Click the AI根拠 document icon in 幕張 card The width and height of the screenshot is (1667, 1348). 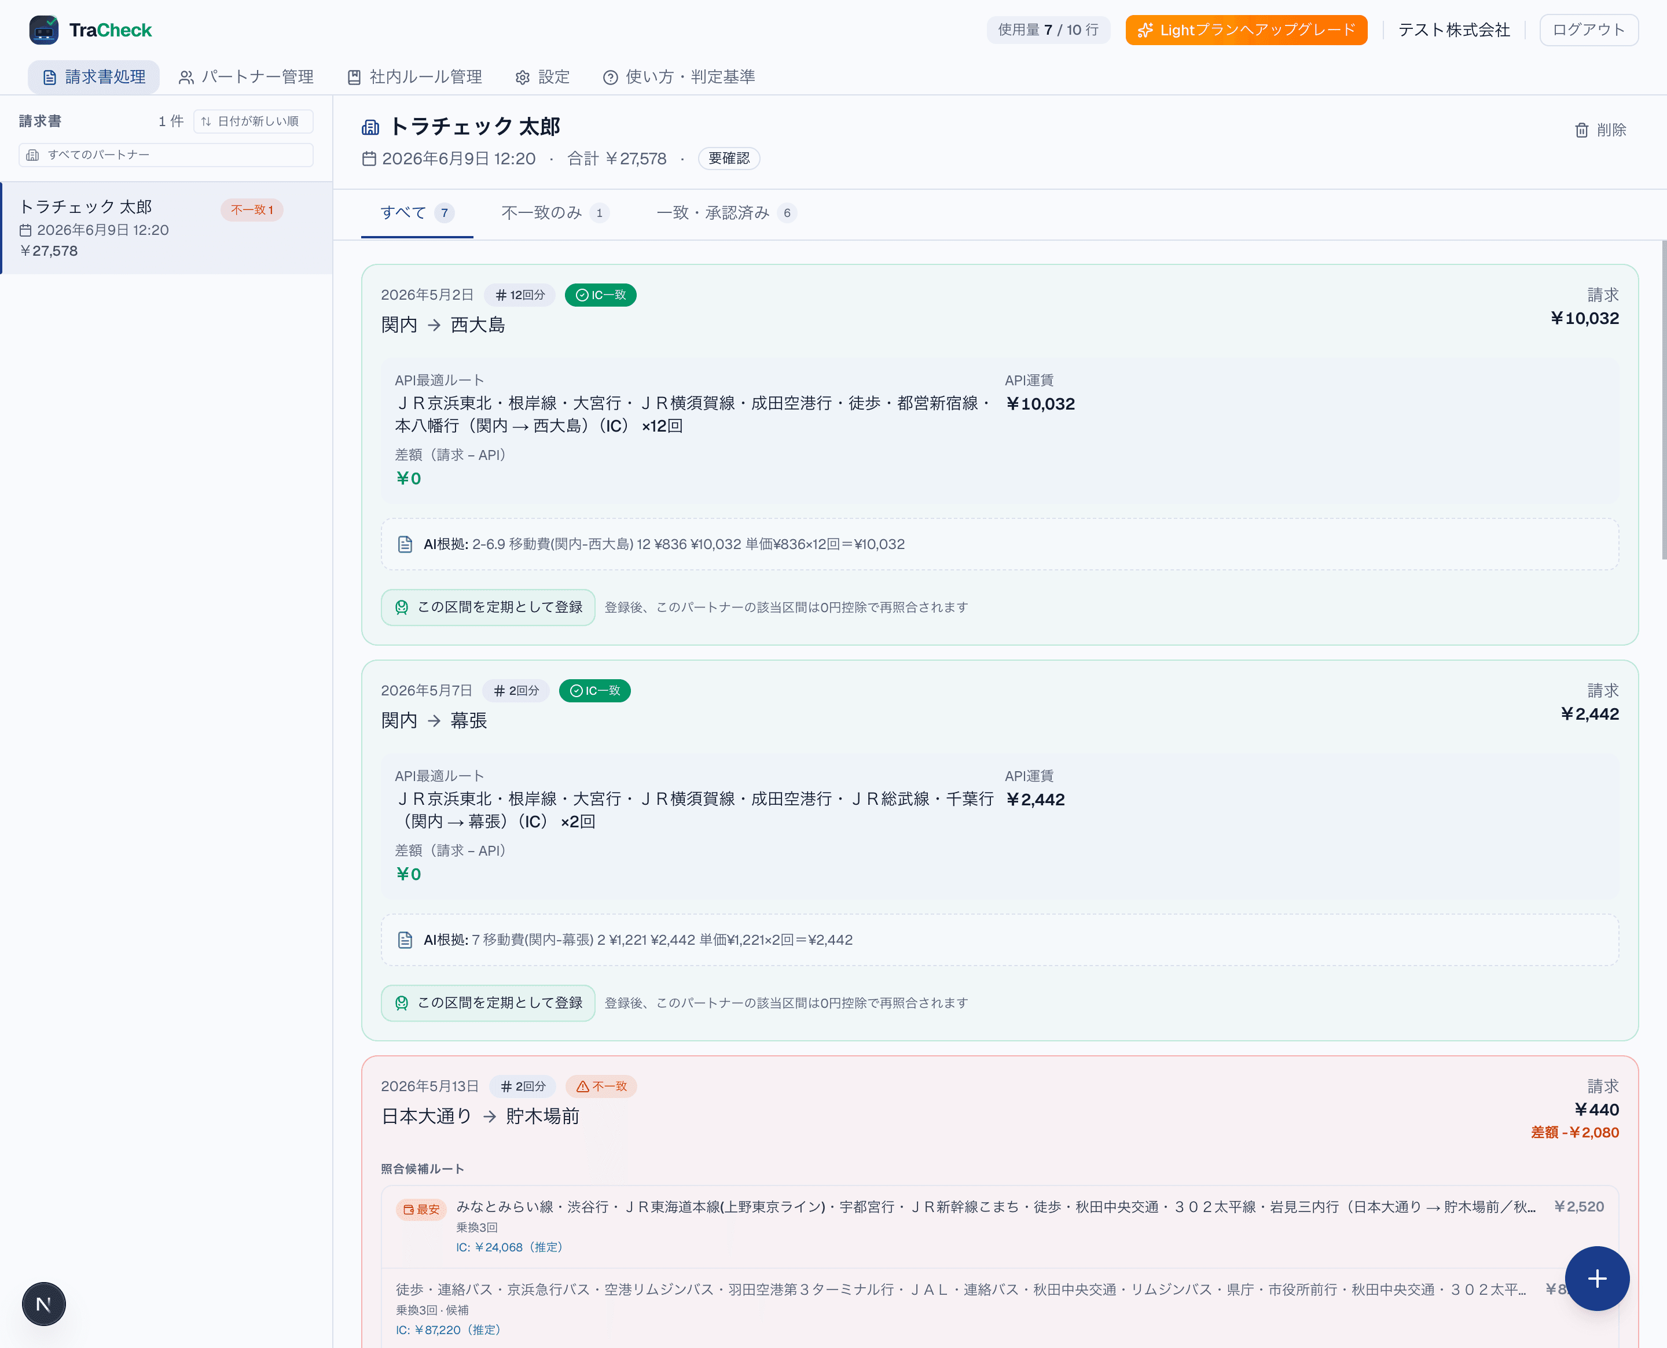[405, 940]
